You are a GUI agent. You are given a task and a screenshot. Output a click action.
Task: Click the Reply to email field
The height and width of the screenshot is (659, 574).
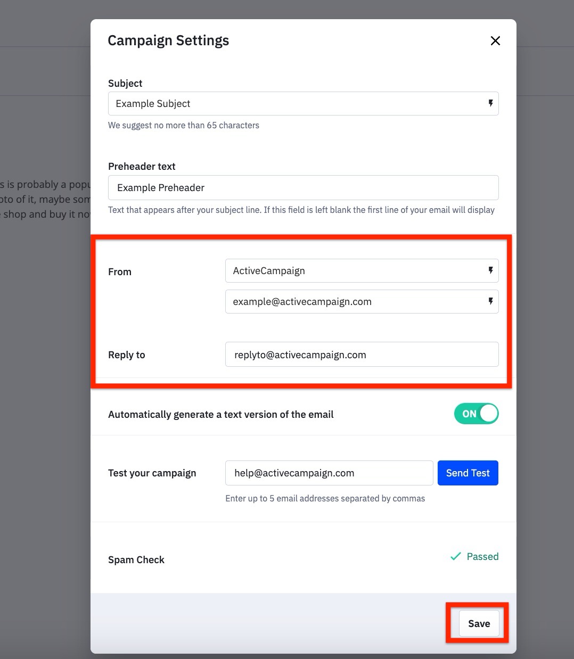click(362, 355)
